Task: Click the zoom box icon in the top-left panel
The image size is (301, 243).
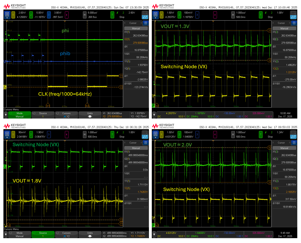Action: 145,13
